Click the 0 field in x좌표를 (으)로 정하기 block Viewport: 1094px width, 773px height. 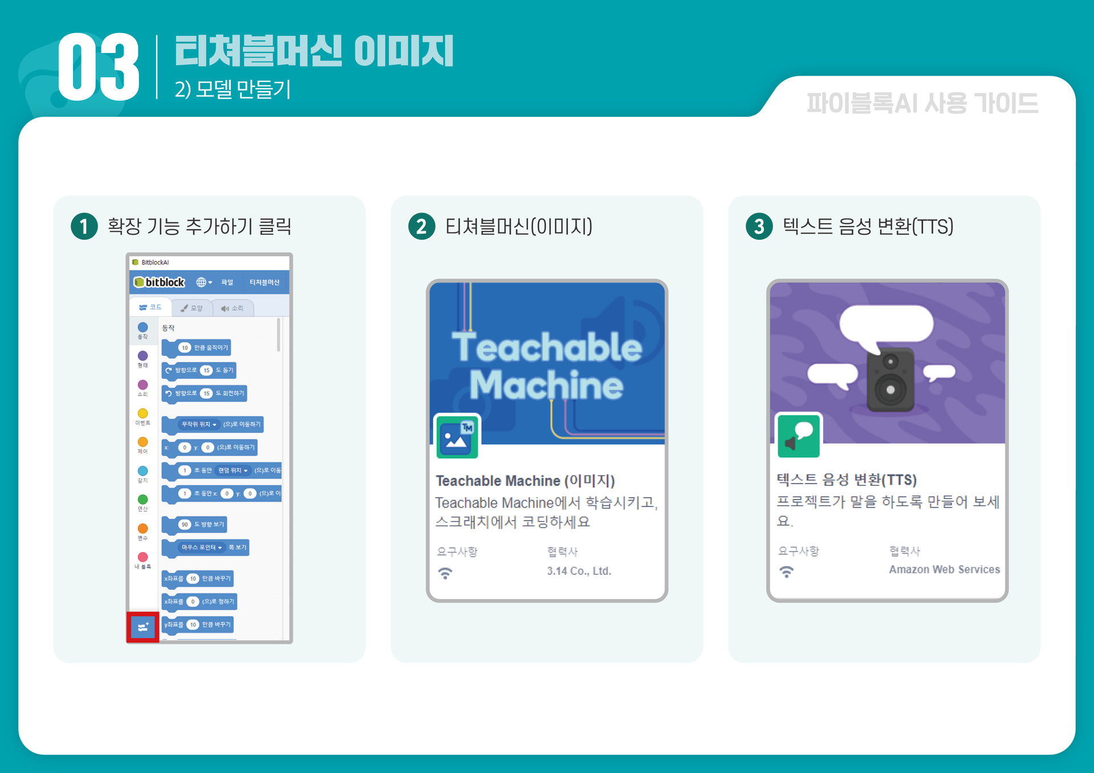[x=193, y=602]
